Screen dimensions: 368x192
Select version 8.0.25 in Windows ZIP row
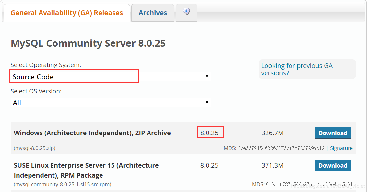coord(209,133)
